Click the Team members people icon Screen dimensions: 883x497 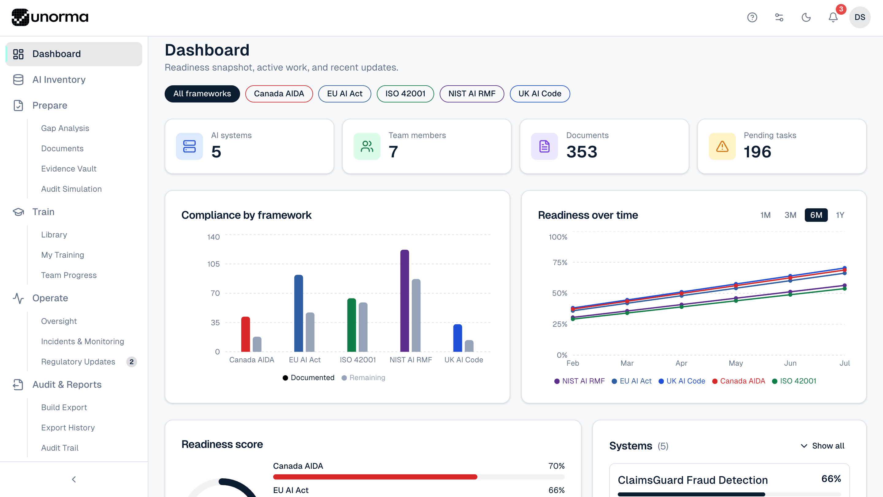pos(367,146)
